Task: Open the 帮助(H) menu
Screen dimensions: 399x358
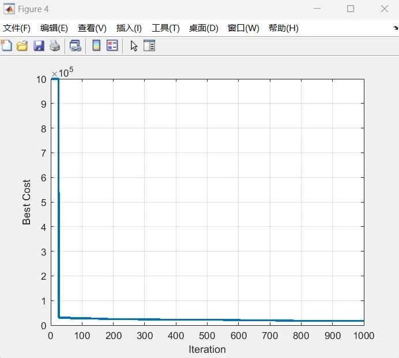Action: point(284,28)
